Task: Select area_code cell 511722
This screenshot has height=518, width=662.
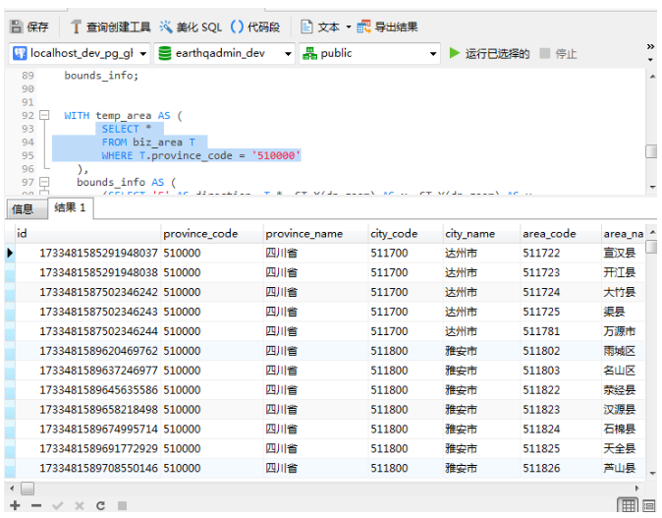Action: (x=561, y=253)
